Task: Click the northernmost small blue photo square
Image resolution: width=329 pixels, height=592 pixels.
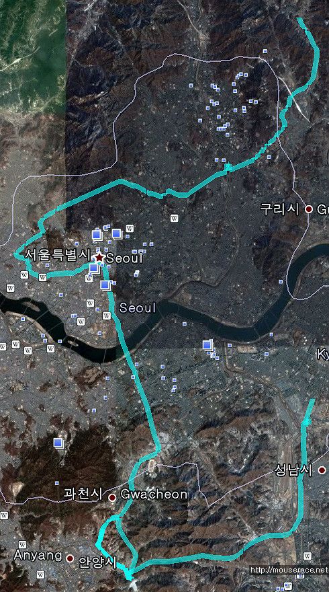Action: [x=265, y=50]
